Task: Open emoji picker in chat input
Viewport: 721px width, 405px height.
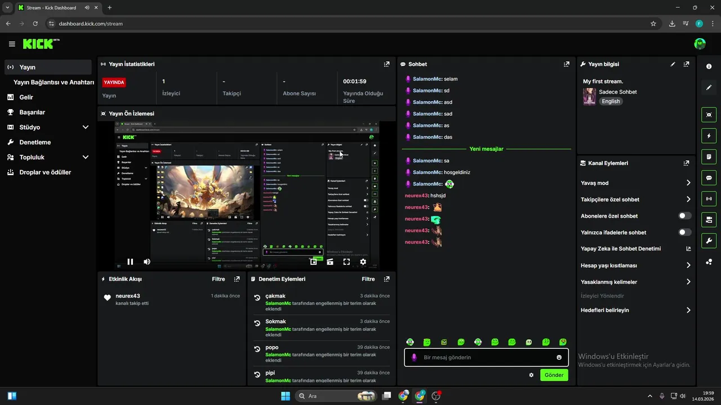Action: (x=559, y=357)
